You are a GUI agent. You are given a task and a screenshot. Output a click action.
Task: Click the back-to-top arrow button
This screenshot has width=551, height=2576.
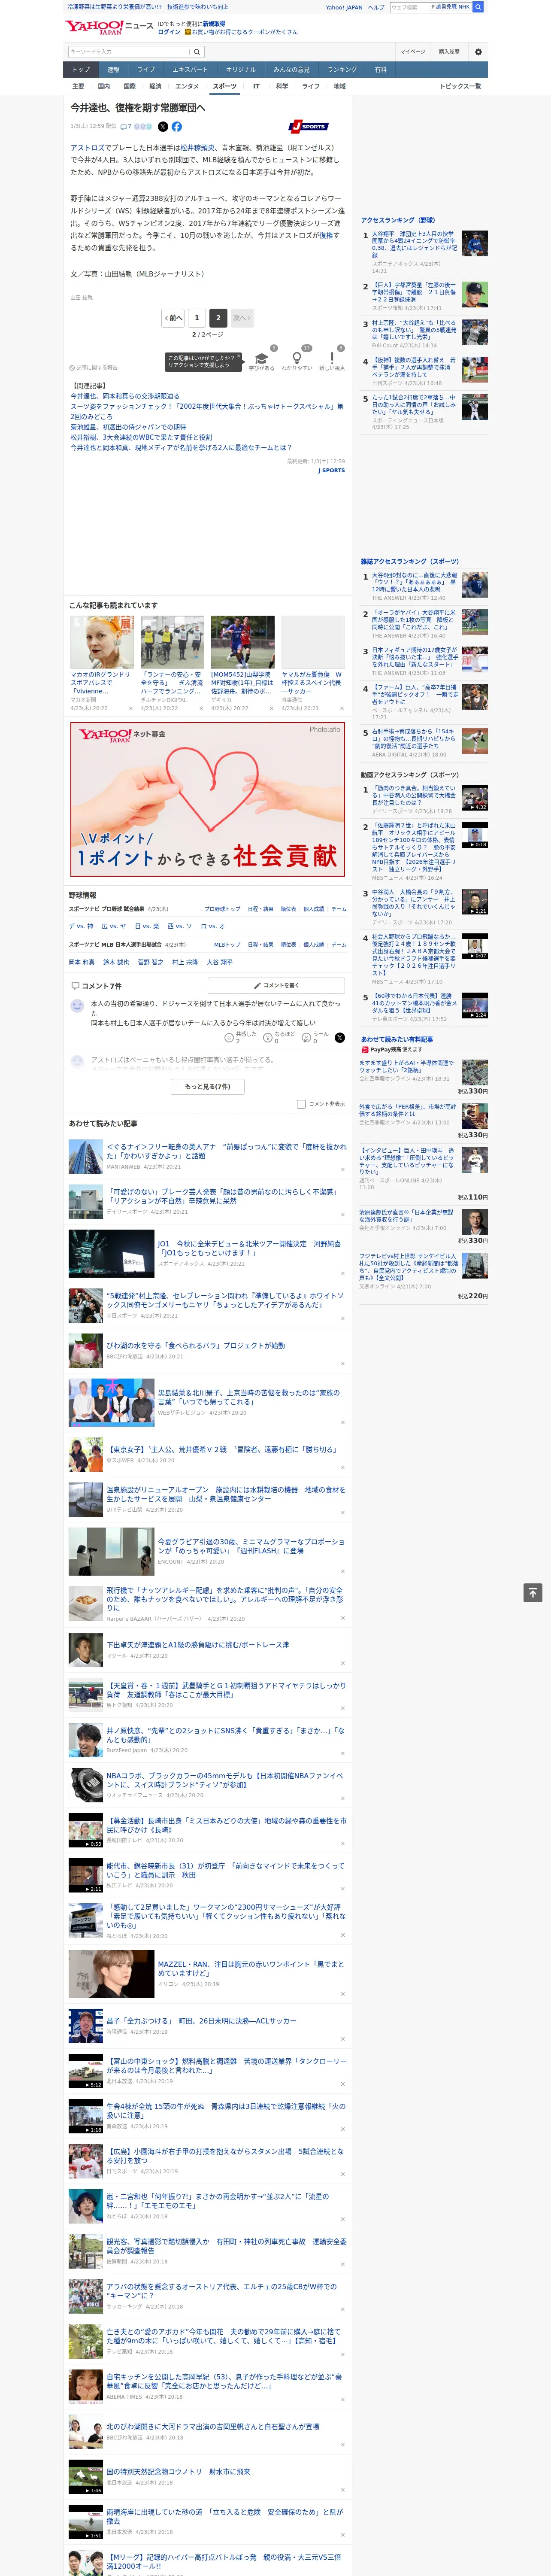point(533,1593)
